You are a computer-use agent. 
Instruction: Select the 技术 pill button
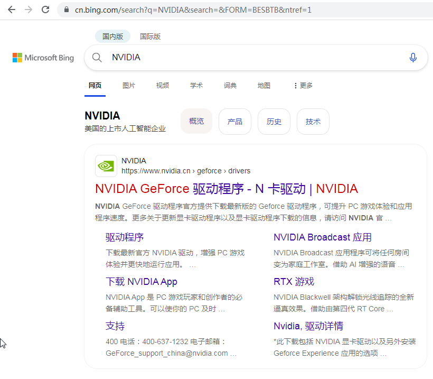[313, 122]
